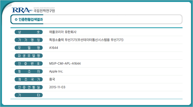Select the manufacturer Apple Inc.
The image size is (193, 107).
(56, 72)
